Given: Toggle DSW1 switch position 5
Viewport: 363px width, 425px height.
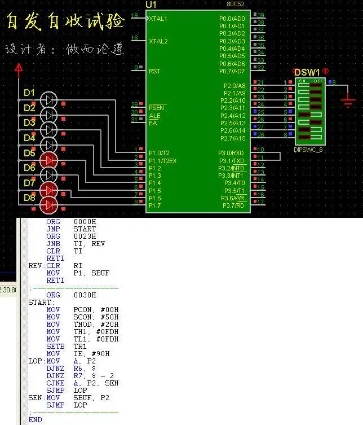Looking at the screenshot, I should point(310,115).
